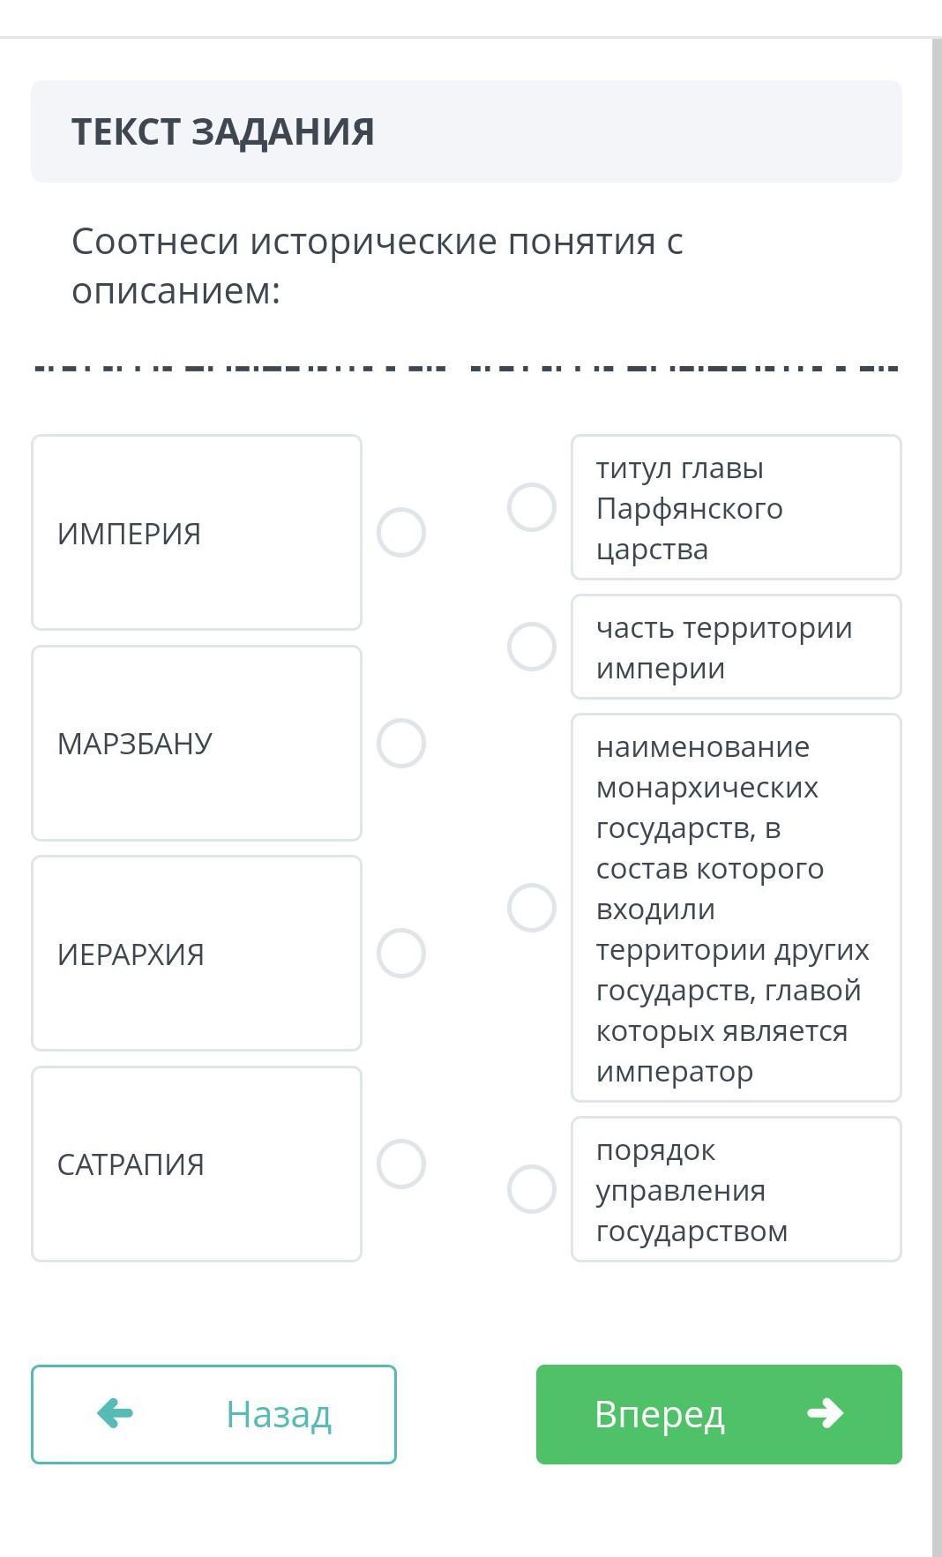Click the ИМПЕРИЯ term card
This screenshot has width=942, height=1557.
(x=197, y=533)
